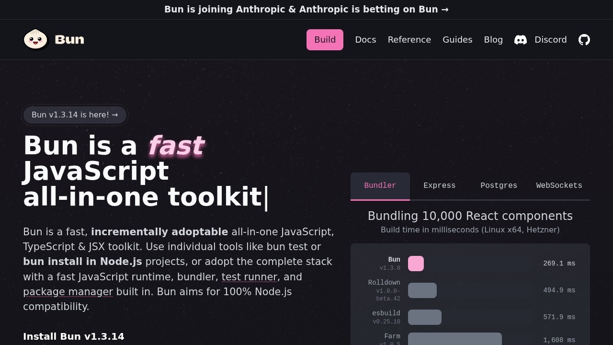Go to Guides in navigation
Screen dimensions: 613x345
click(457, 40)
